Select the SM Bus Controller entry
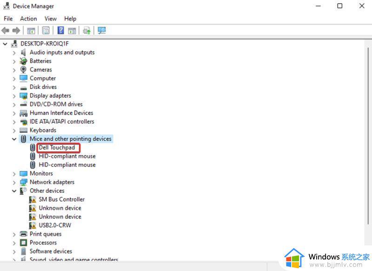The height and width of the screenshot is (271, 372). pyautogui.click(x=62, y=199)
